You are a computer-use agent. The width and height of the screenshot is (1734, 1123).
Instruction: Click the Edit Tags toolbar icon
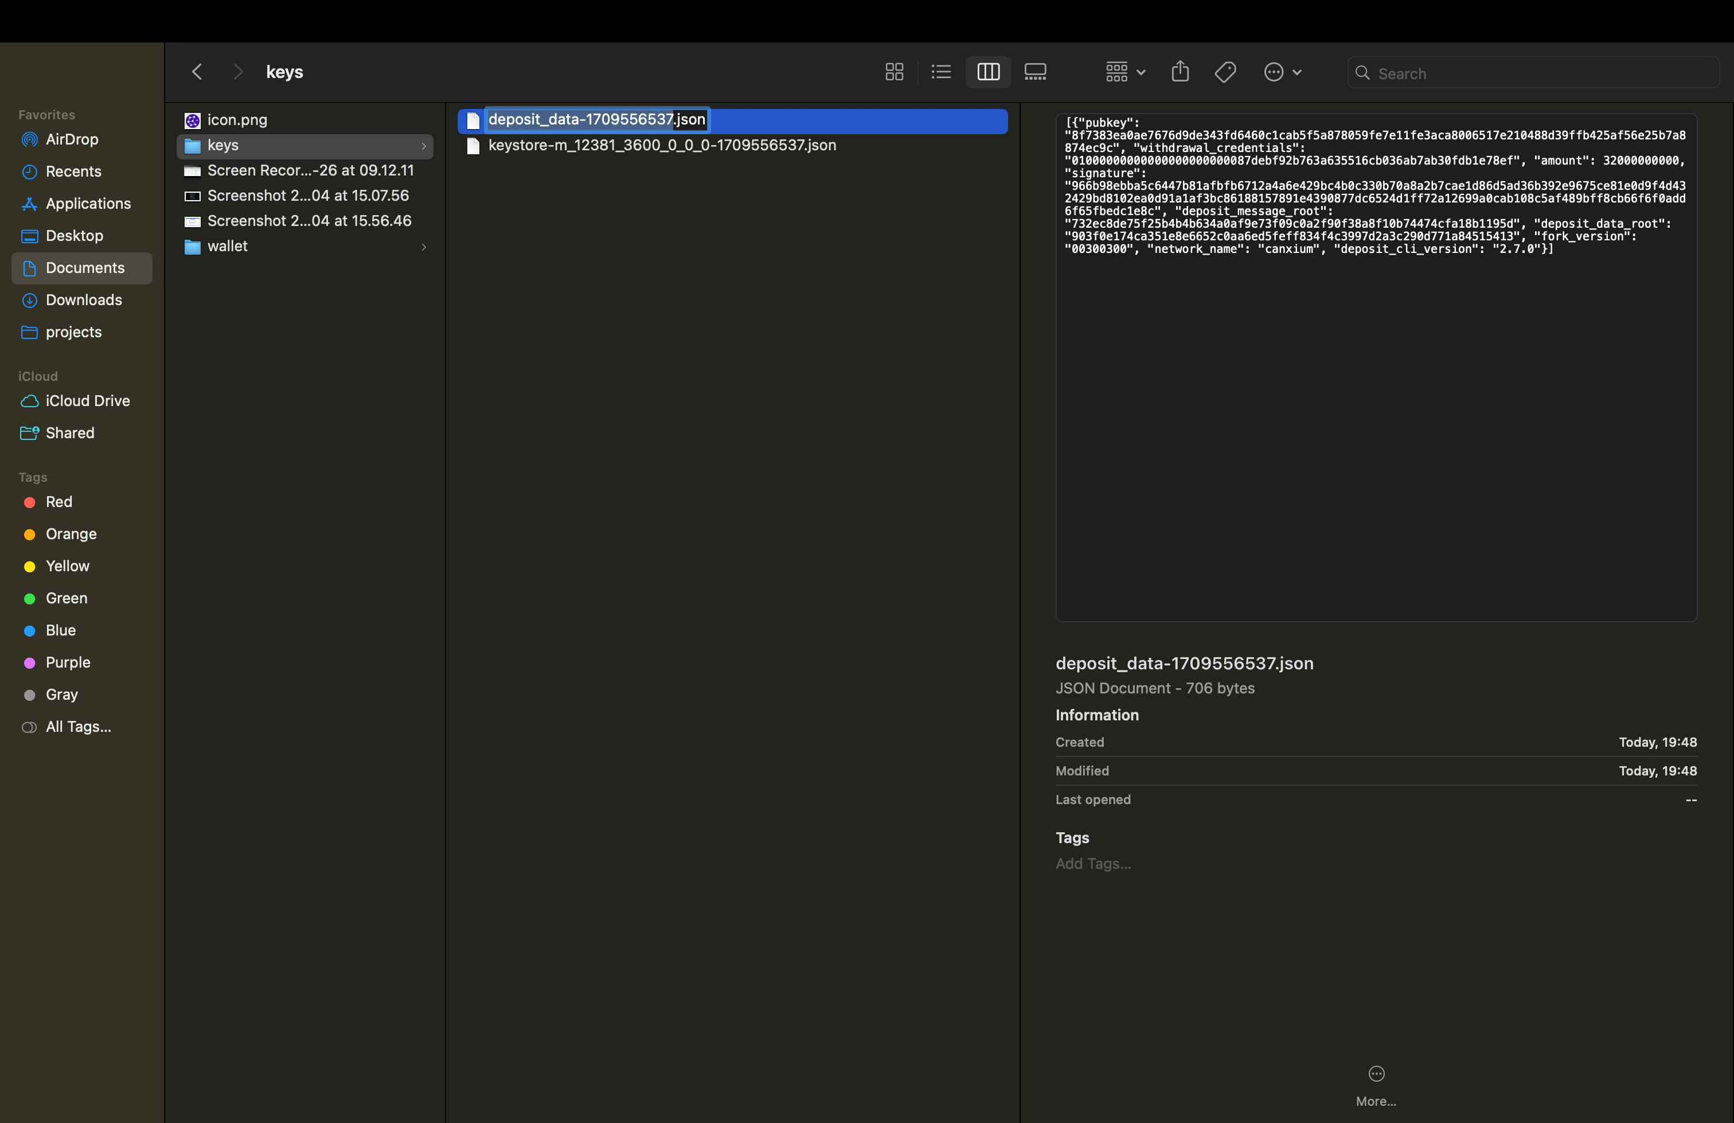click(1225, 72)
